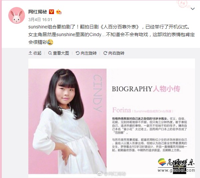Click the upward arrow collapse icon
Screen dimensions: 200x178
click(x=30, y=53)
